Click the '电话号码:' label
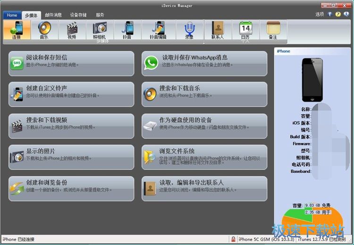 tap(302, 164)
